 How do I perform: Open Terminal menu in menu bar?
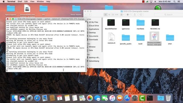click(x=11, y=1)
